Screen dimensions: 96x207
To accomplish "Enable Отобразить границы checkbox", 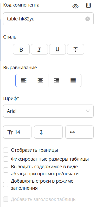I will coord(6,150).
